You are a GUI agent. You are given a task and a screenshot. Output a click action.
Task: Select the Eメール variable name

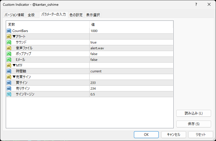click(x=20, y=60)
